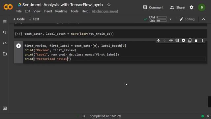
Task: Open the Colab logo home link
Action: (x=8, y=7)
